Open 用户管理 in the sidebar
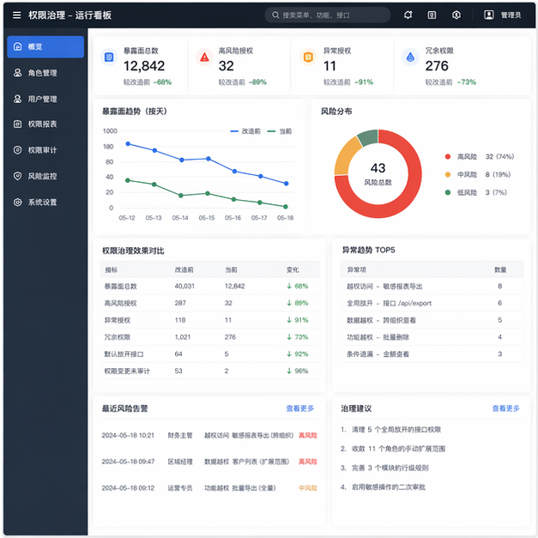 tap(45, 100)
